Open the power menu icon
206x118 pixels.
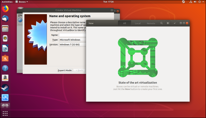[199, 2]
